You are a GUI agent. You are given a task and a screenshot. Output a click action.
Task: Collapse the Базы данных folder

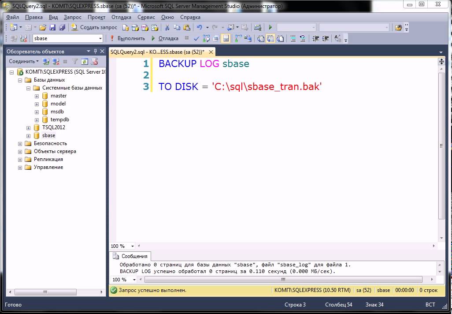coord(20,80)
